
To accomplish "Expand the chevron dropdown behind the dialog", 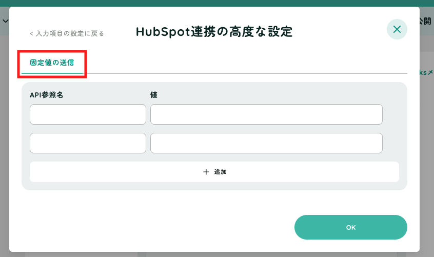I will pyautogui.click(x=5, y=21).
